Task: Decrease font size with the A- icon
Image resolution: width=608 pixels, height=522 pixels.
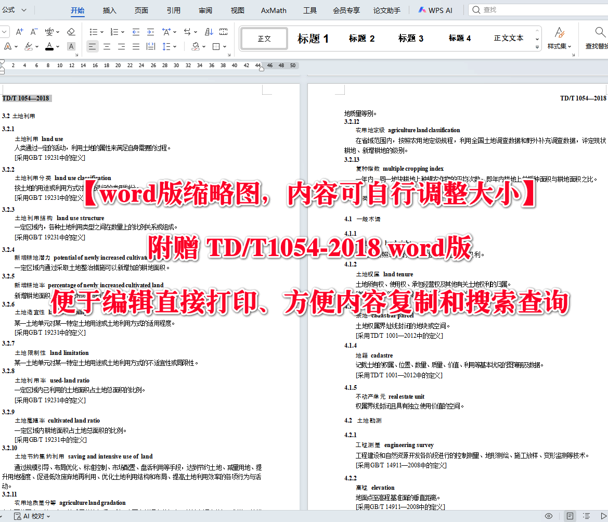Action: coord(34,32)
